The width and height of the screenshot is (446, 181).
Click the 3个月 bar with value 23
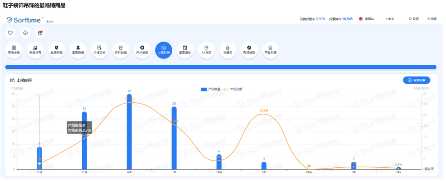[84, 141]
